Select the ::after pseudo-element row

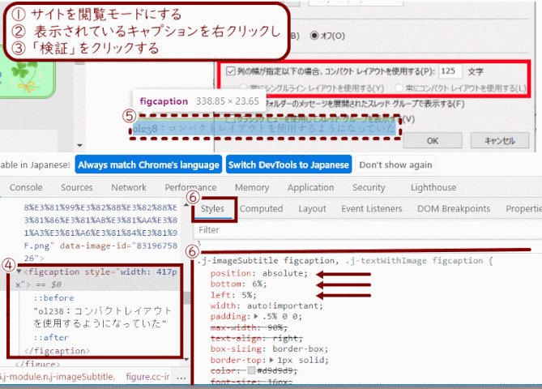coord(51,337)
